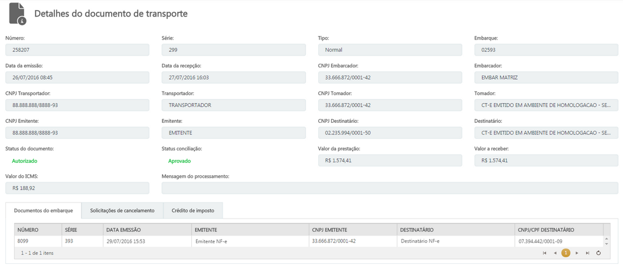
Task: Click the Data da emissão field
Action: point(77,77)
